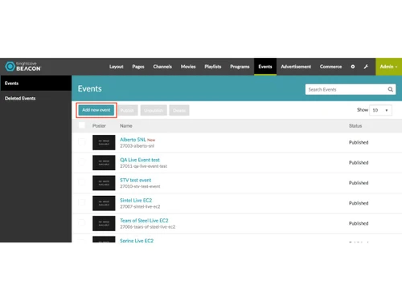Open the Pages menu
This screenshot has height=301, width=402.
138,67
